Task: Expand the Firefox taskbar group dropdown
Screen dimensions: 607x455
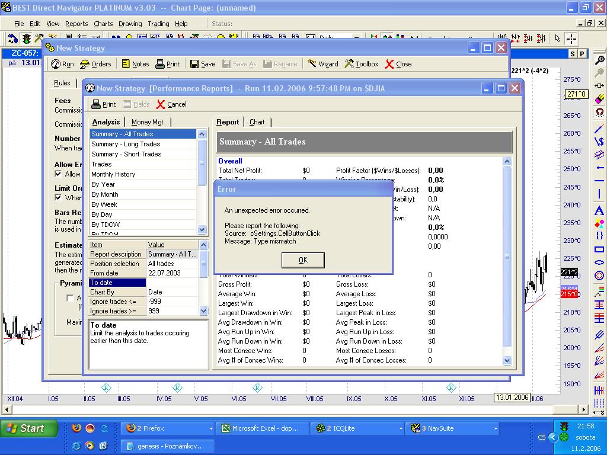Action: tap(211, 428)
